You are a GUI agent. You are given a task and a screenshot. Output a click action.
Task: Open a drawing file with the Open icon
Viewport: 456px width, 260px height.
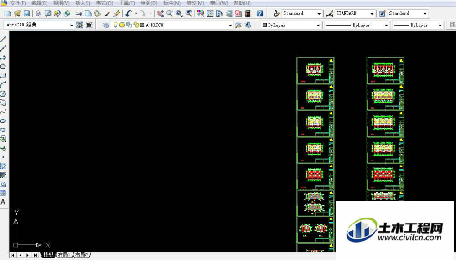click(17, 13)
